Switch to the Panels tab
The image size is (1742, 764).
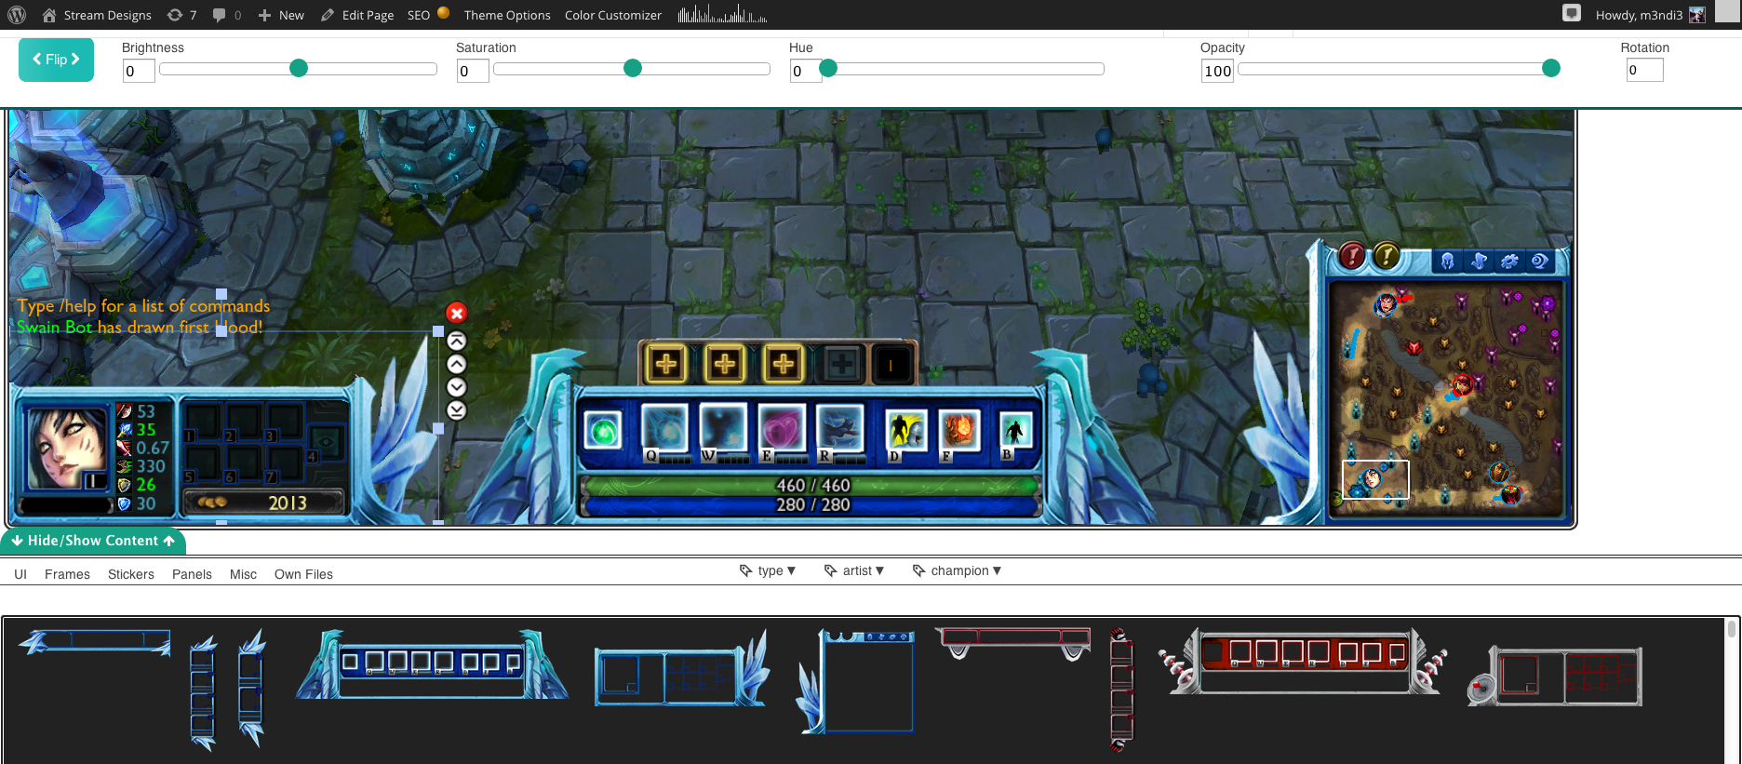[x=192, y=574]
